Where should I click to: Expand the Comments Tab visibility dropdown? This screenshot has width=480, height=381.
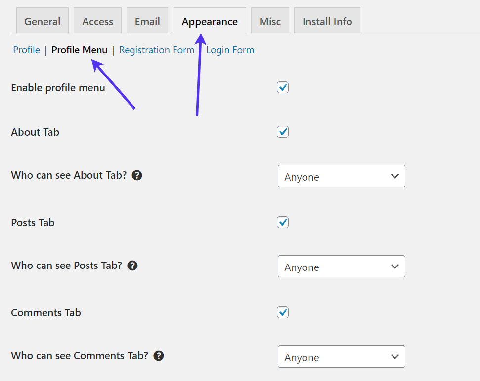(341, 357)
